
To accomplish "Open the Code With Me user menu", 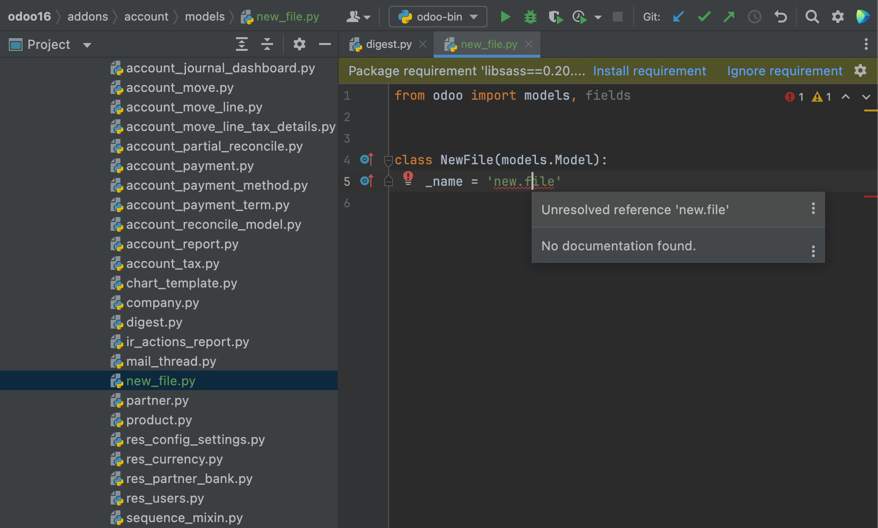I will tap(358, 17).
